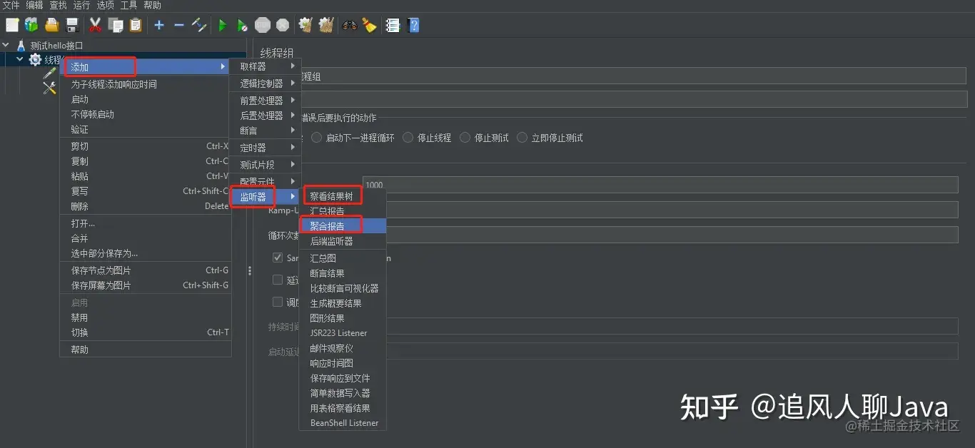Click the Paste clipboard toolbar icon
Viewport: 975px width, 448px height.
[x=136, y=26]
